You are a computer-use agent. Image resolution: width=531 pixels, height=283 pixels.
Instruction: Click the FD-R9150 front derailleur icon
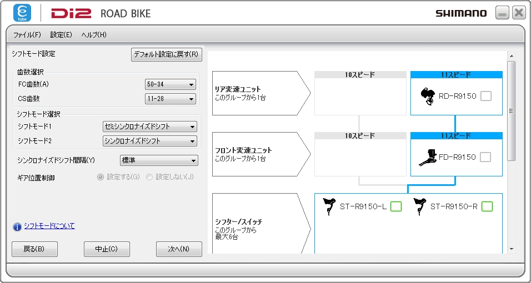pyautogui.click(x=427, y=157)
